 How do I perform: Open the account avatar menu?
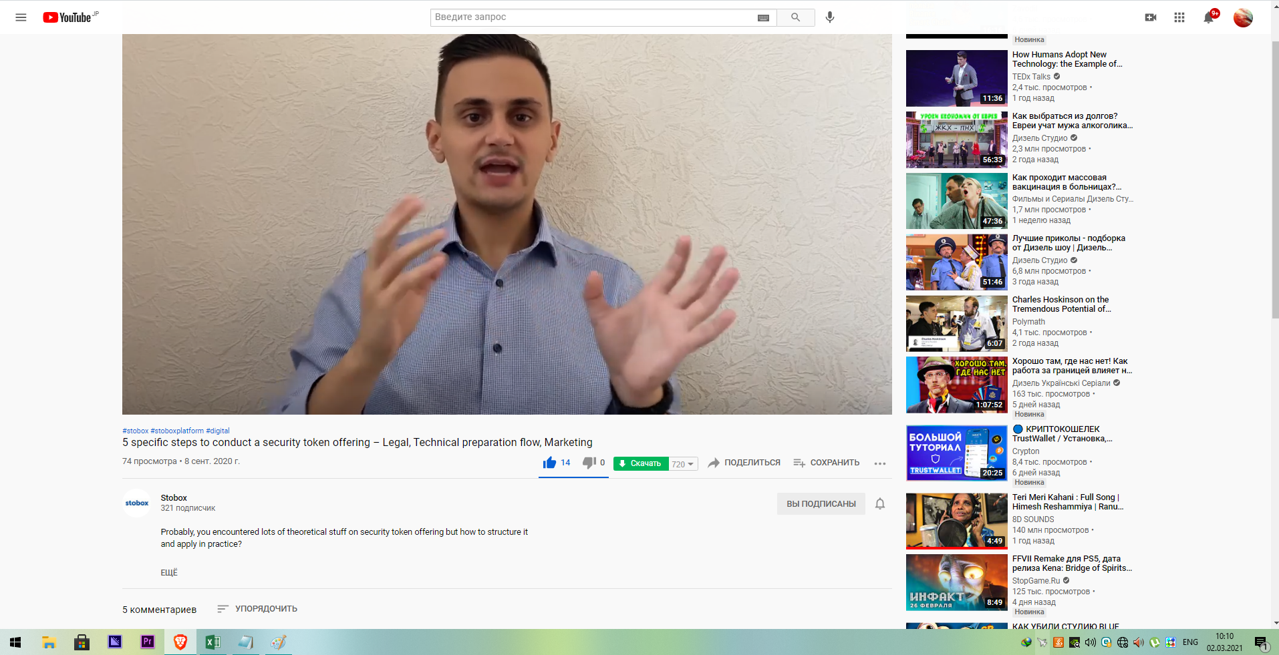tap(1243, 17)
